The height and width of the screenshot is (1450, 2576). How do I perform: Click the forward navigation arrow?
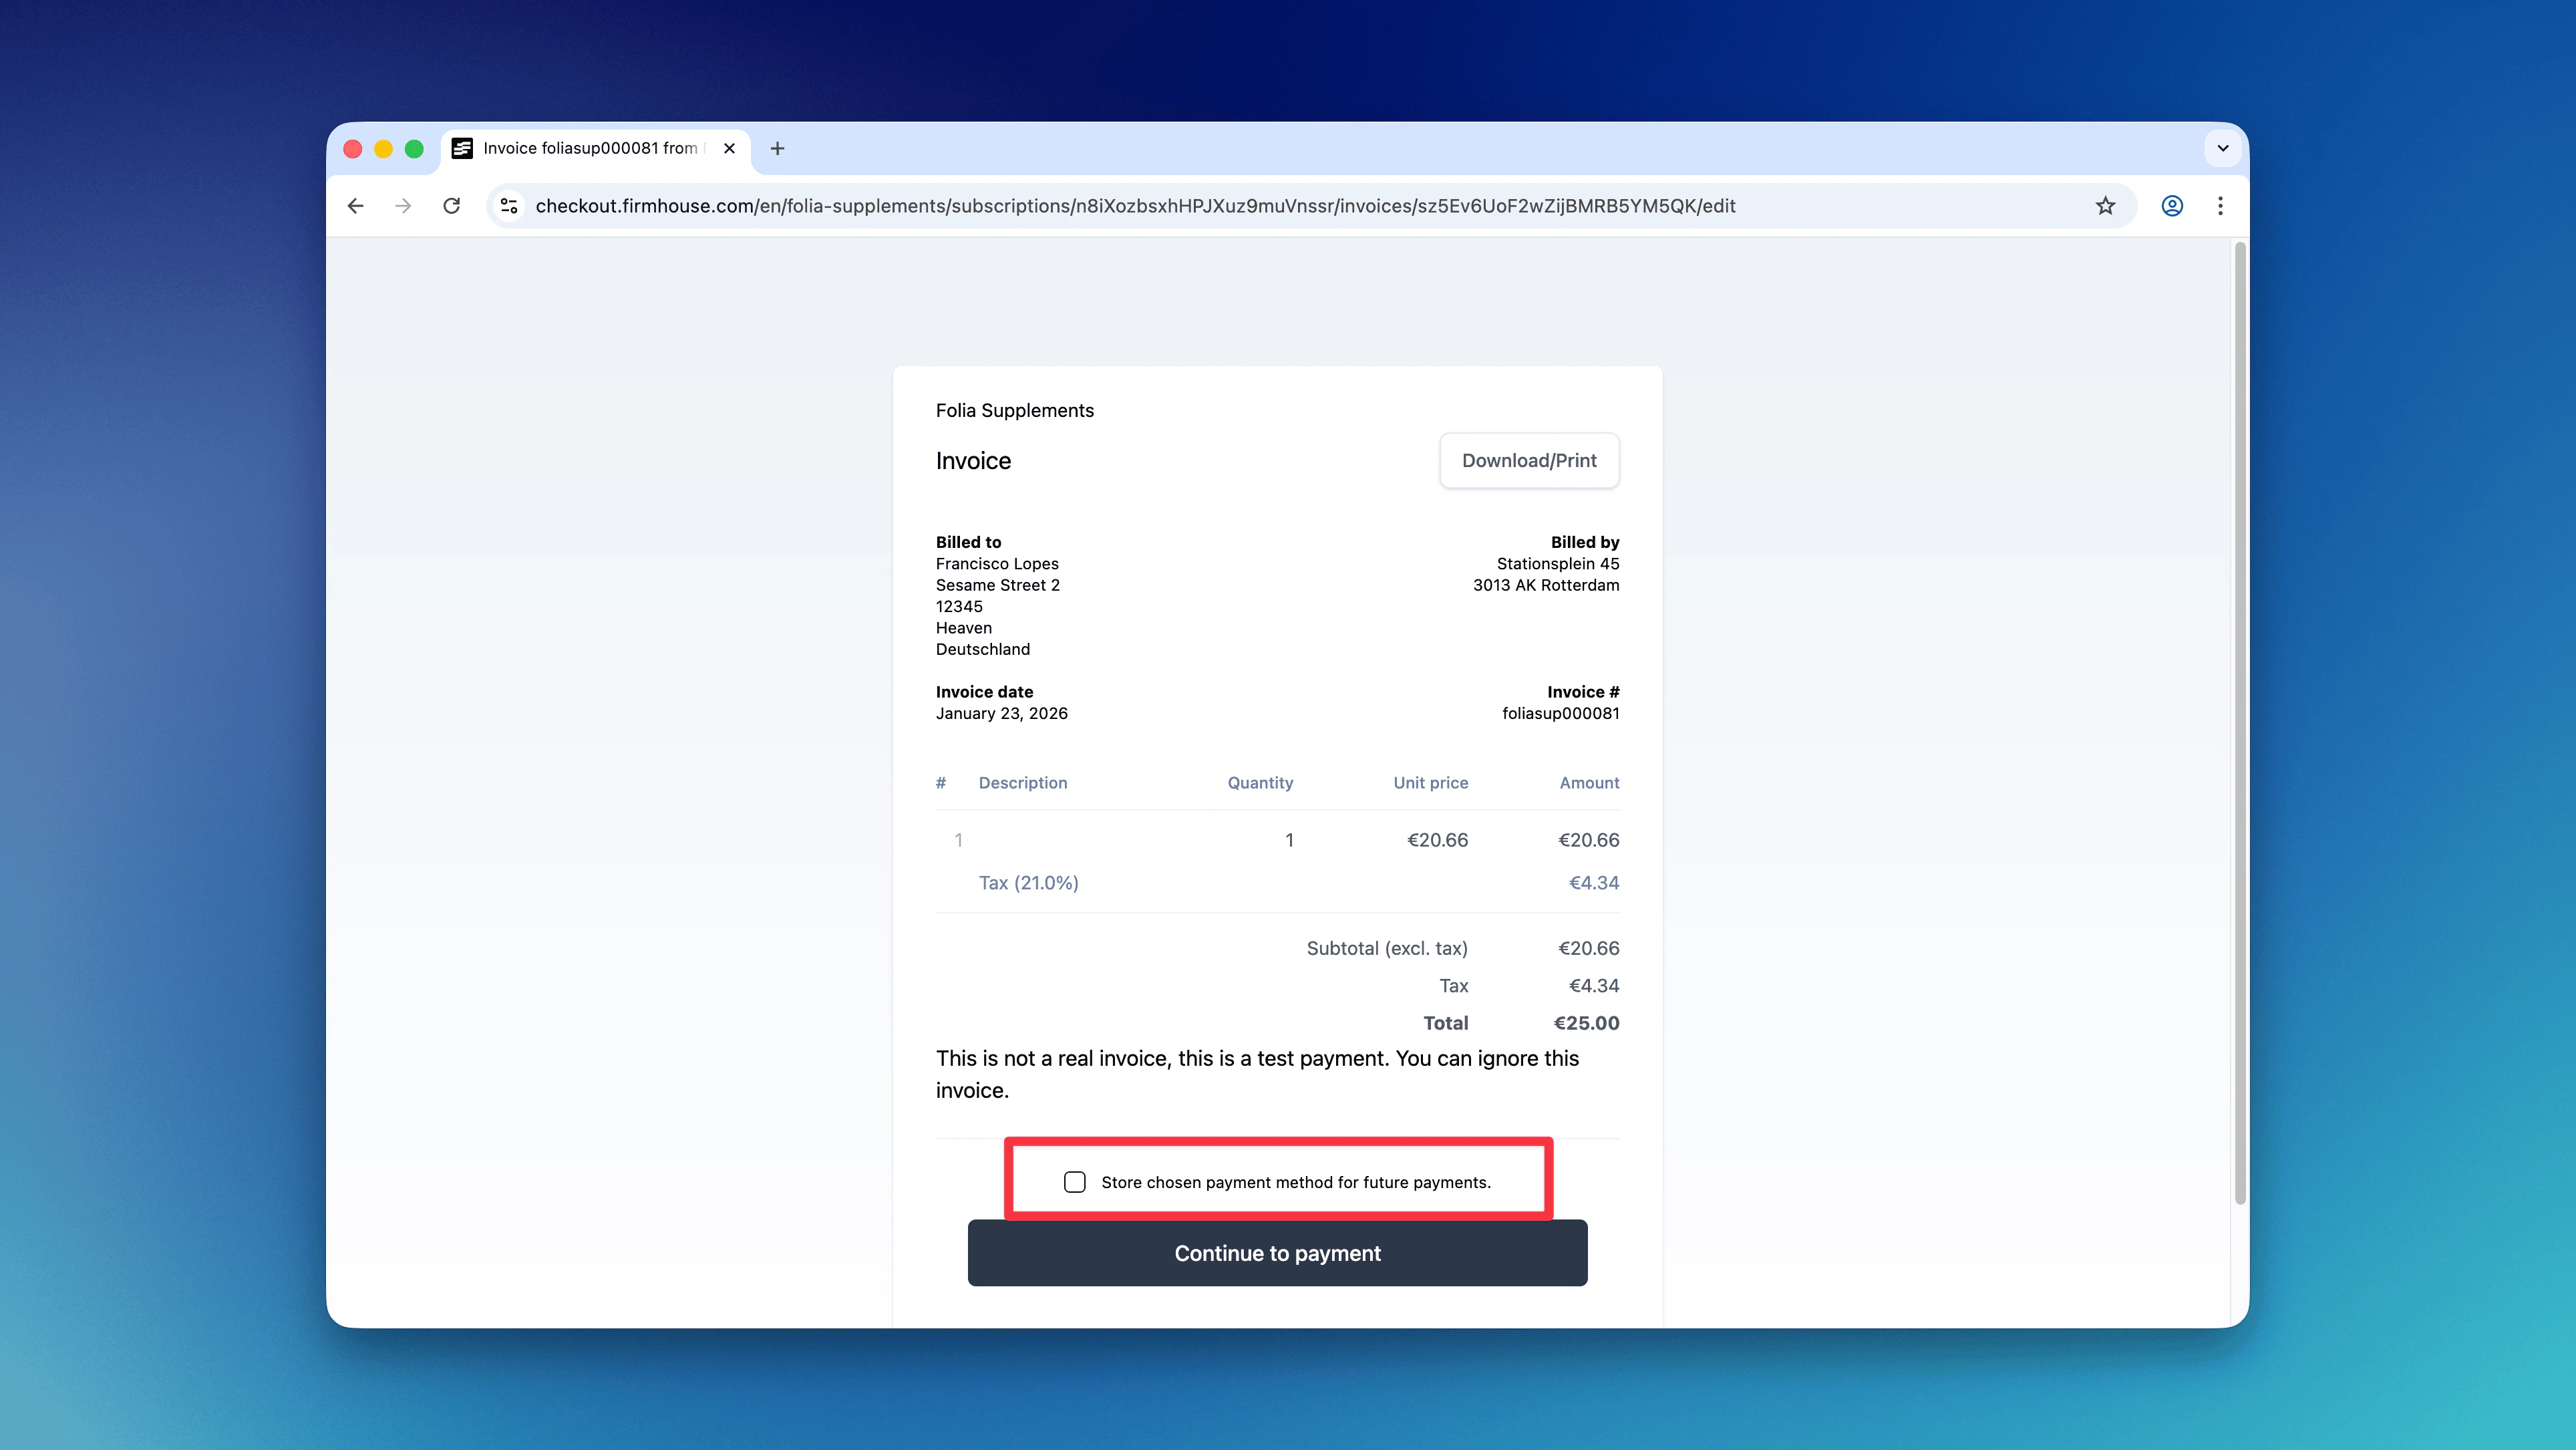pyautogui.click(x=404, y=206)
